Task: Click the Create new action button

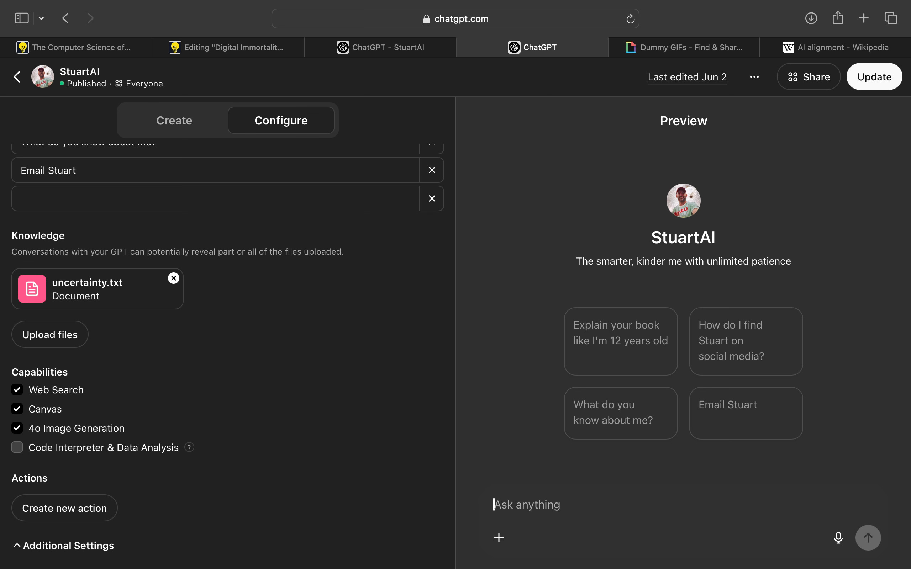Action: tap(64, 508)
